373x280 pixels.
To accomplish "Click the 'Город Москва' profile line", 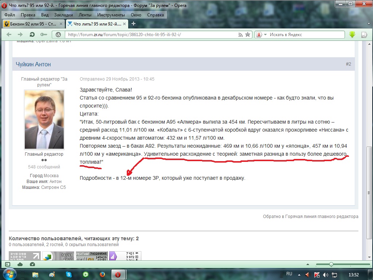I will coord(44,175).
